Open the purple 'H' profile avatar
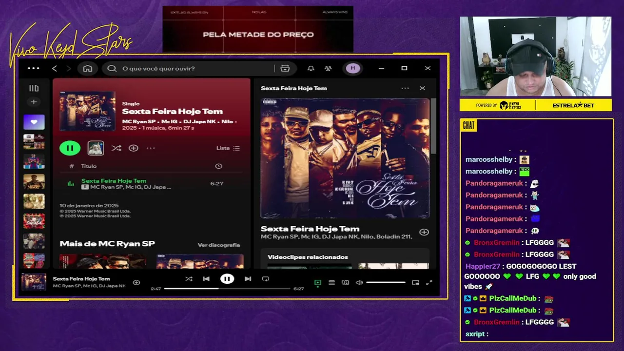624x351 pixels. pos(353,68)
